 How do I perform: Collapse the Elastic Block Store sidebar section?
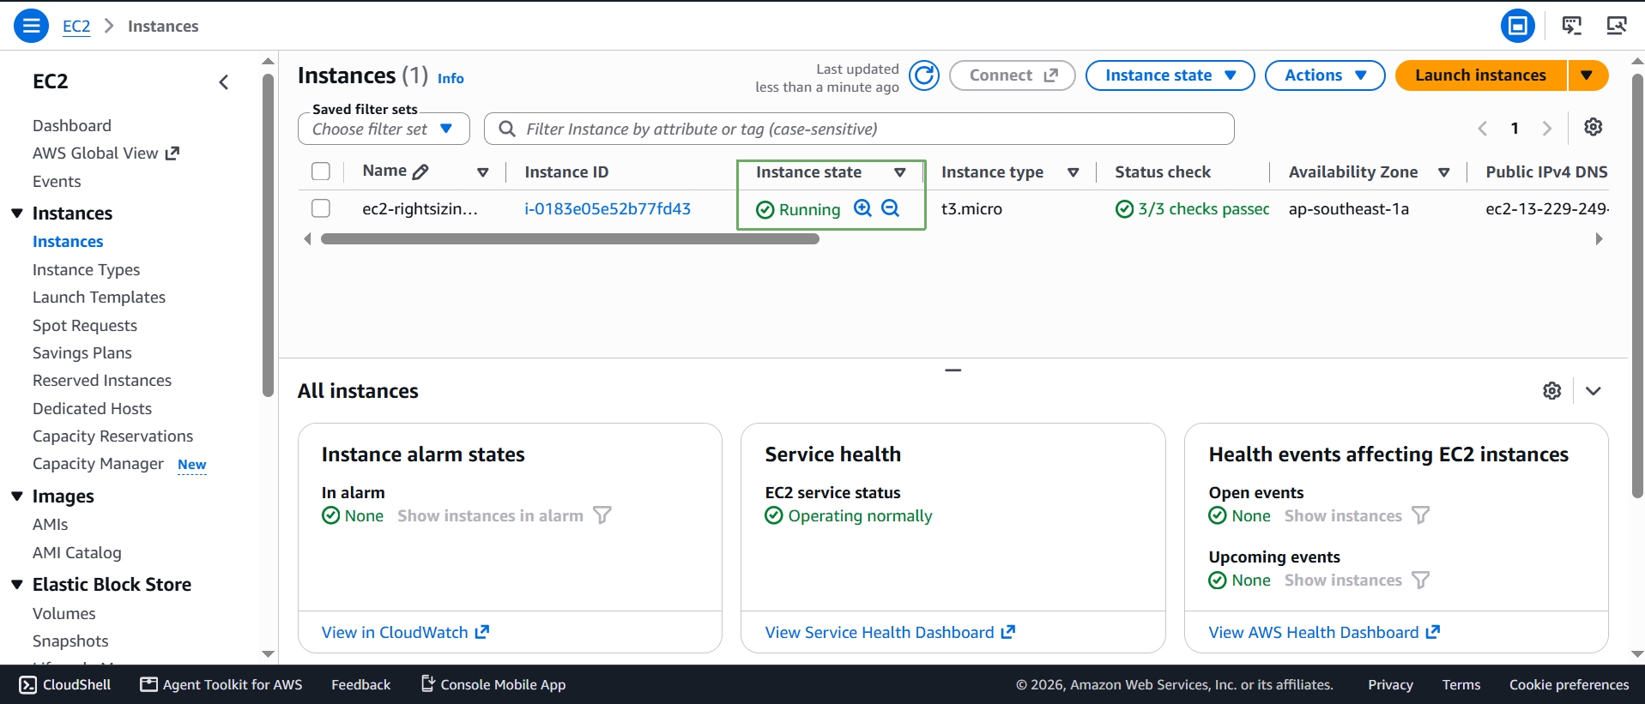[17, 585]
